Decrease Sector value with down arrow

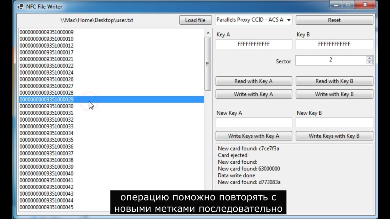click(370, 62)
